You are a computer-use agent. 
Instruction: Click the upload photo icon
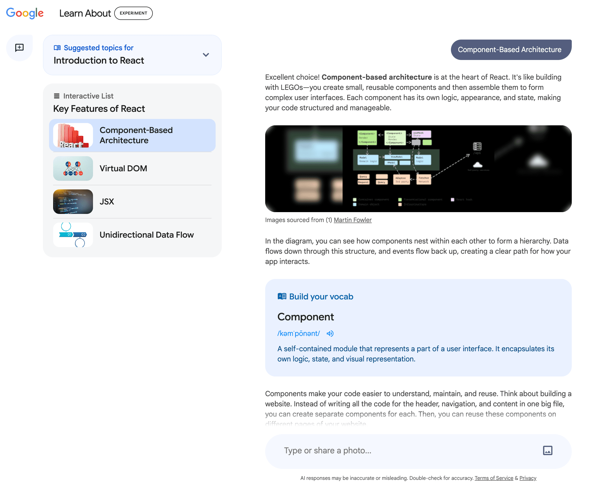pos(547,450)
